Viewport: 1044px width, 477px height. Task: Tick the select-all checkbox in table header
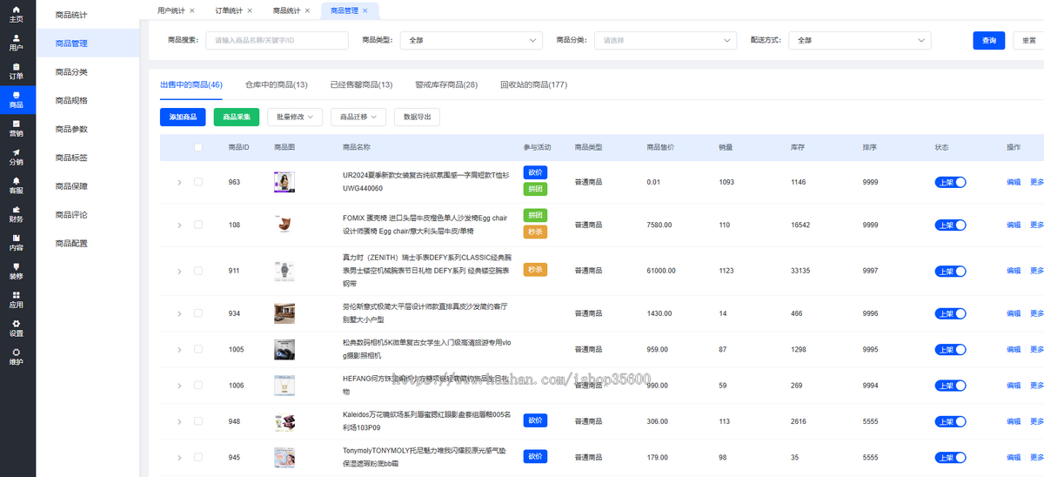[198, 147]
